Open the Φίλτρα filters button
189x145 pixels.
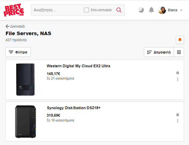[x=18, y=52]
